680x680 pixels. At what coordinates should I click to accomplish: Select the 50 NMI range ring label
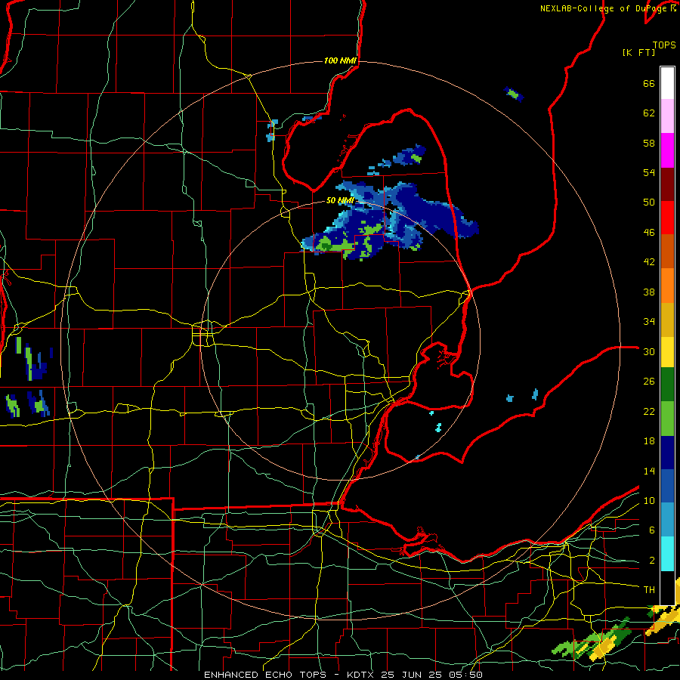coord(340,200)
